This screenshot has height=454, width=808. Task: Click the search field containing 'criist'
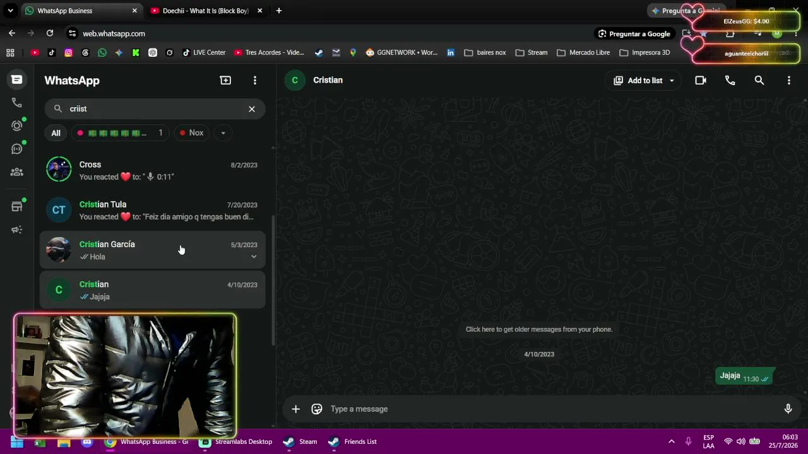point(155,109)
